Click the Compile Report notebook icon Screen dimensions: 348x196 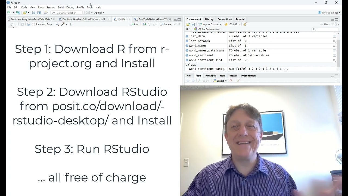72,24
